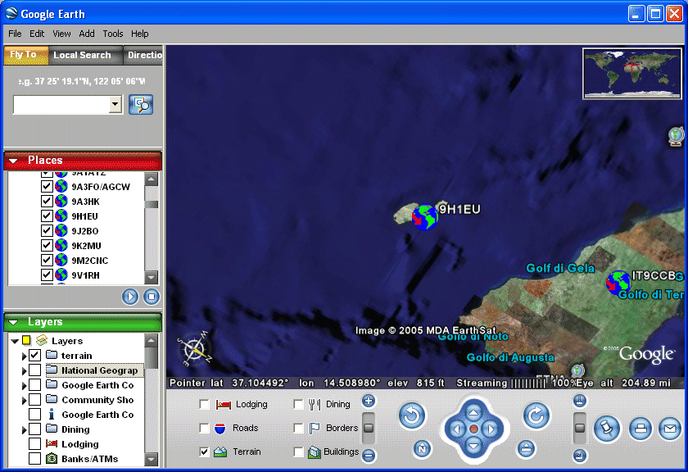Rotate view clockwise with the right rotate button
688x472 pixels.
[x=536, y=415]
